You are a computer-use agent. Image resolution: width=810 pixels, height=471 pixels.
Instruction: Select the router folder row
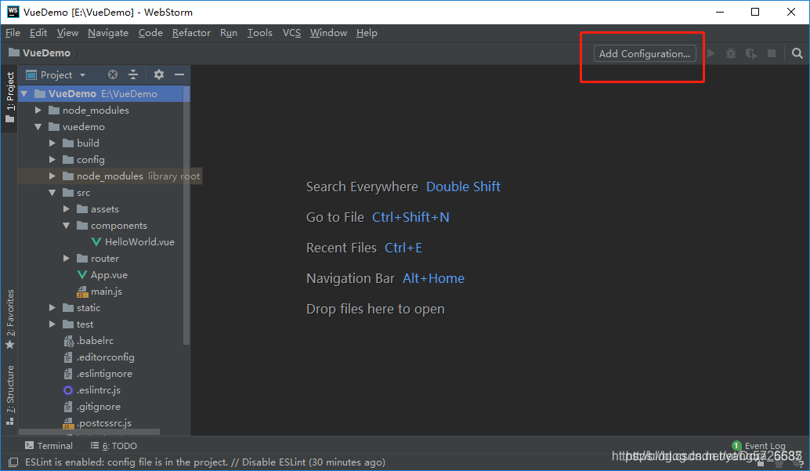tap(104, 259)
